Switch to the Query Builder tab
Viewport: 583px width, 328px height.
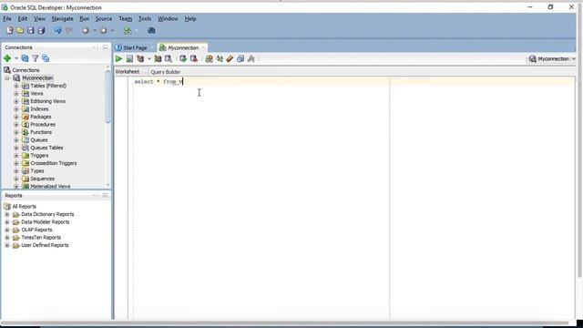coord(166,72)
